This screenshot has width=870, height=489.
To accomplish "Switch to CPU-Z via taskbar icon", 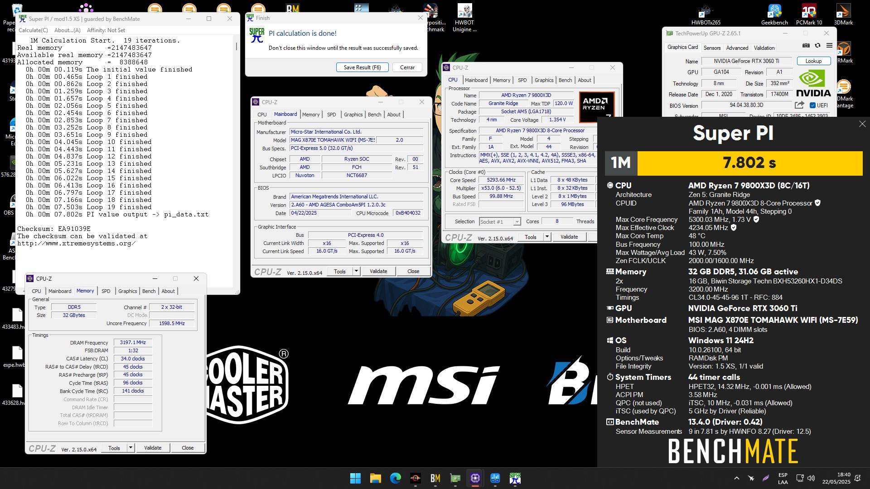I will [x=475, y=478].
